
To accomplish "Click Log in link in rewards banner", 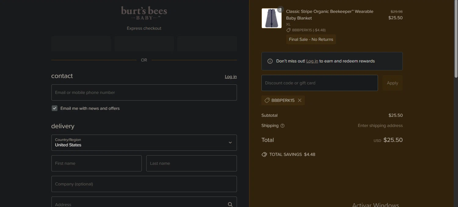I will tap(312, 61).
